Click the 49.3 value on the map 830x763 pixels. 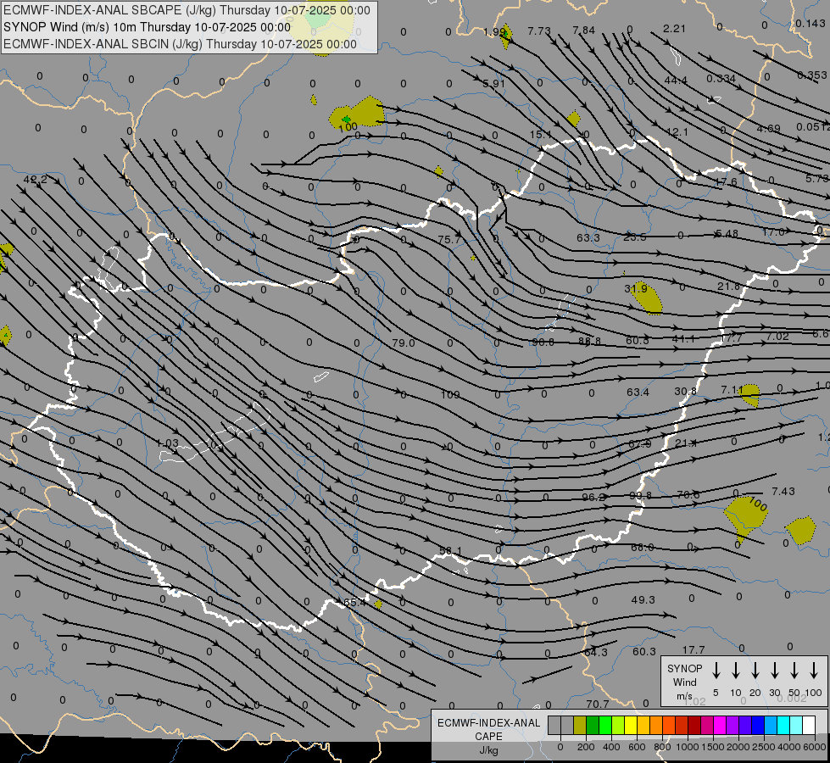(643, 599)
